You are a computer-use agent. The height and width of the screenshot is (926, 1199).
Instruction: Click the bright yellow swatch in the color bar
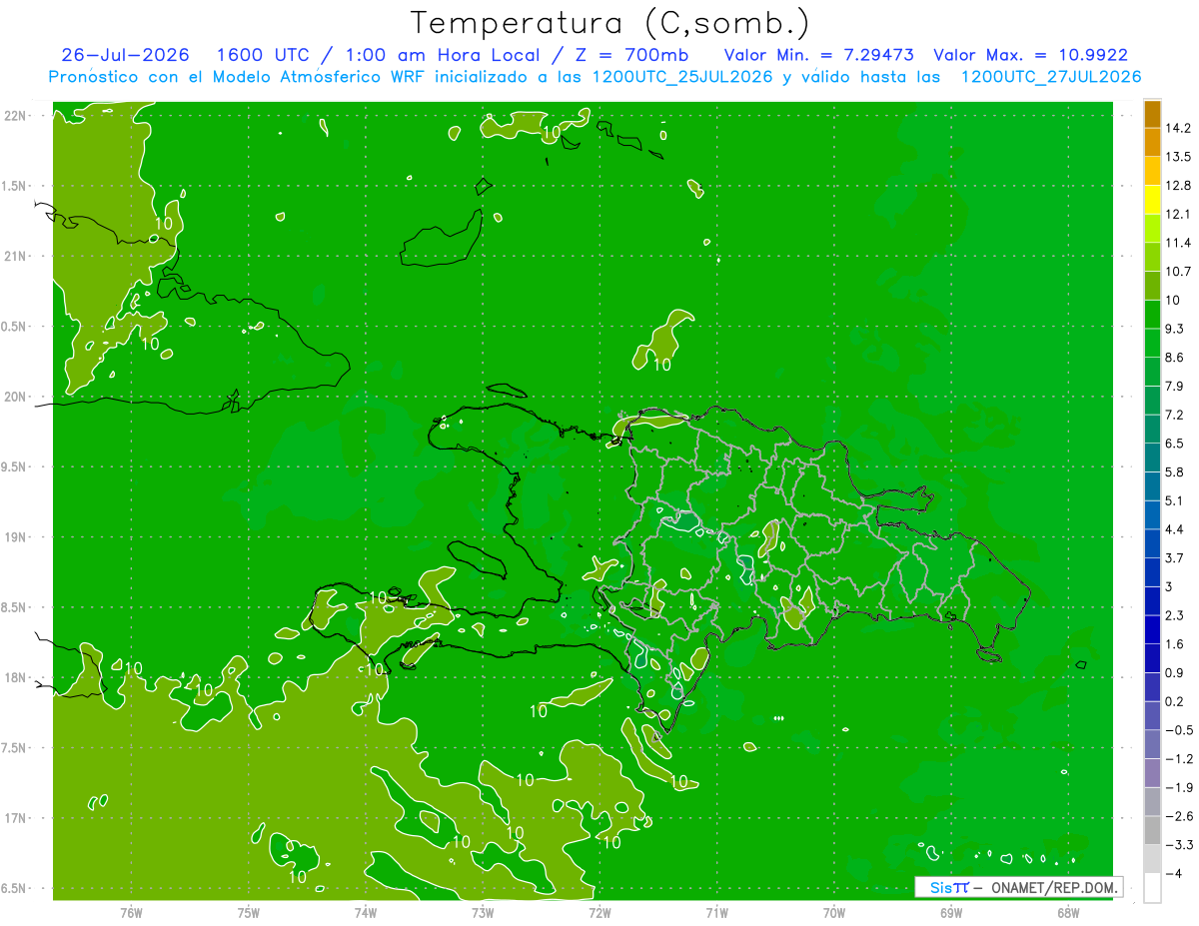[1152, 200]
